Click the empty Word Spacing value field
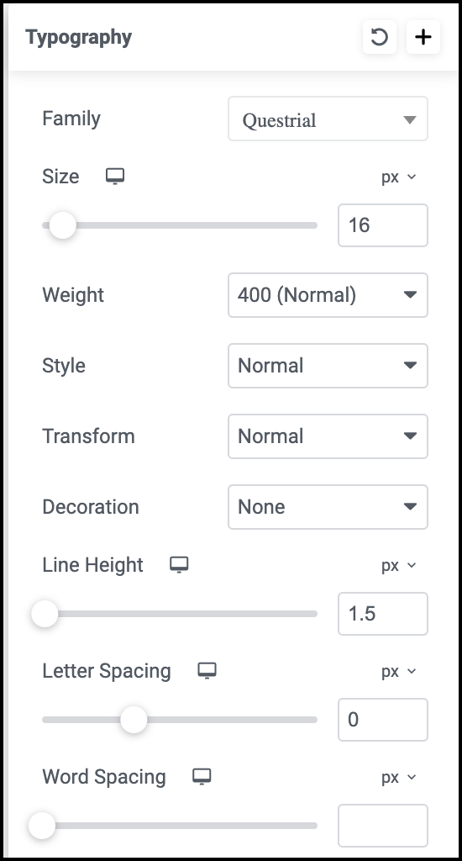The image size is (462, 861). coord(383,826)
